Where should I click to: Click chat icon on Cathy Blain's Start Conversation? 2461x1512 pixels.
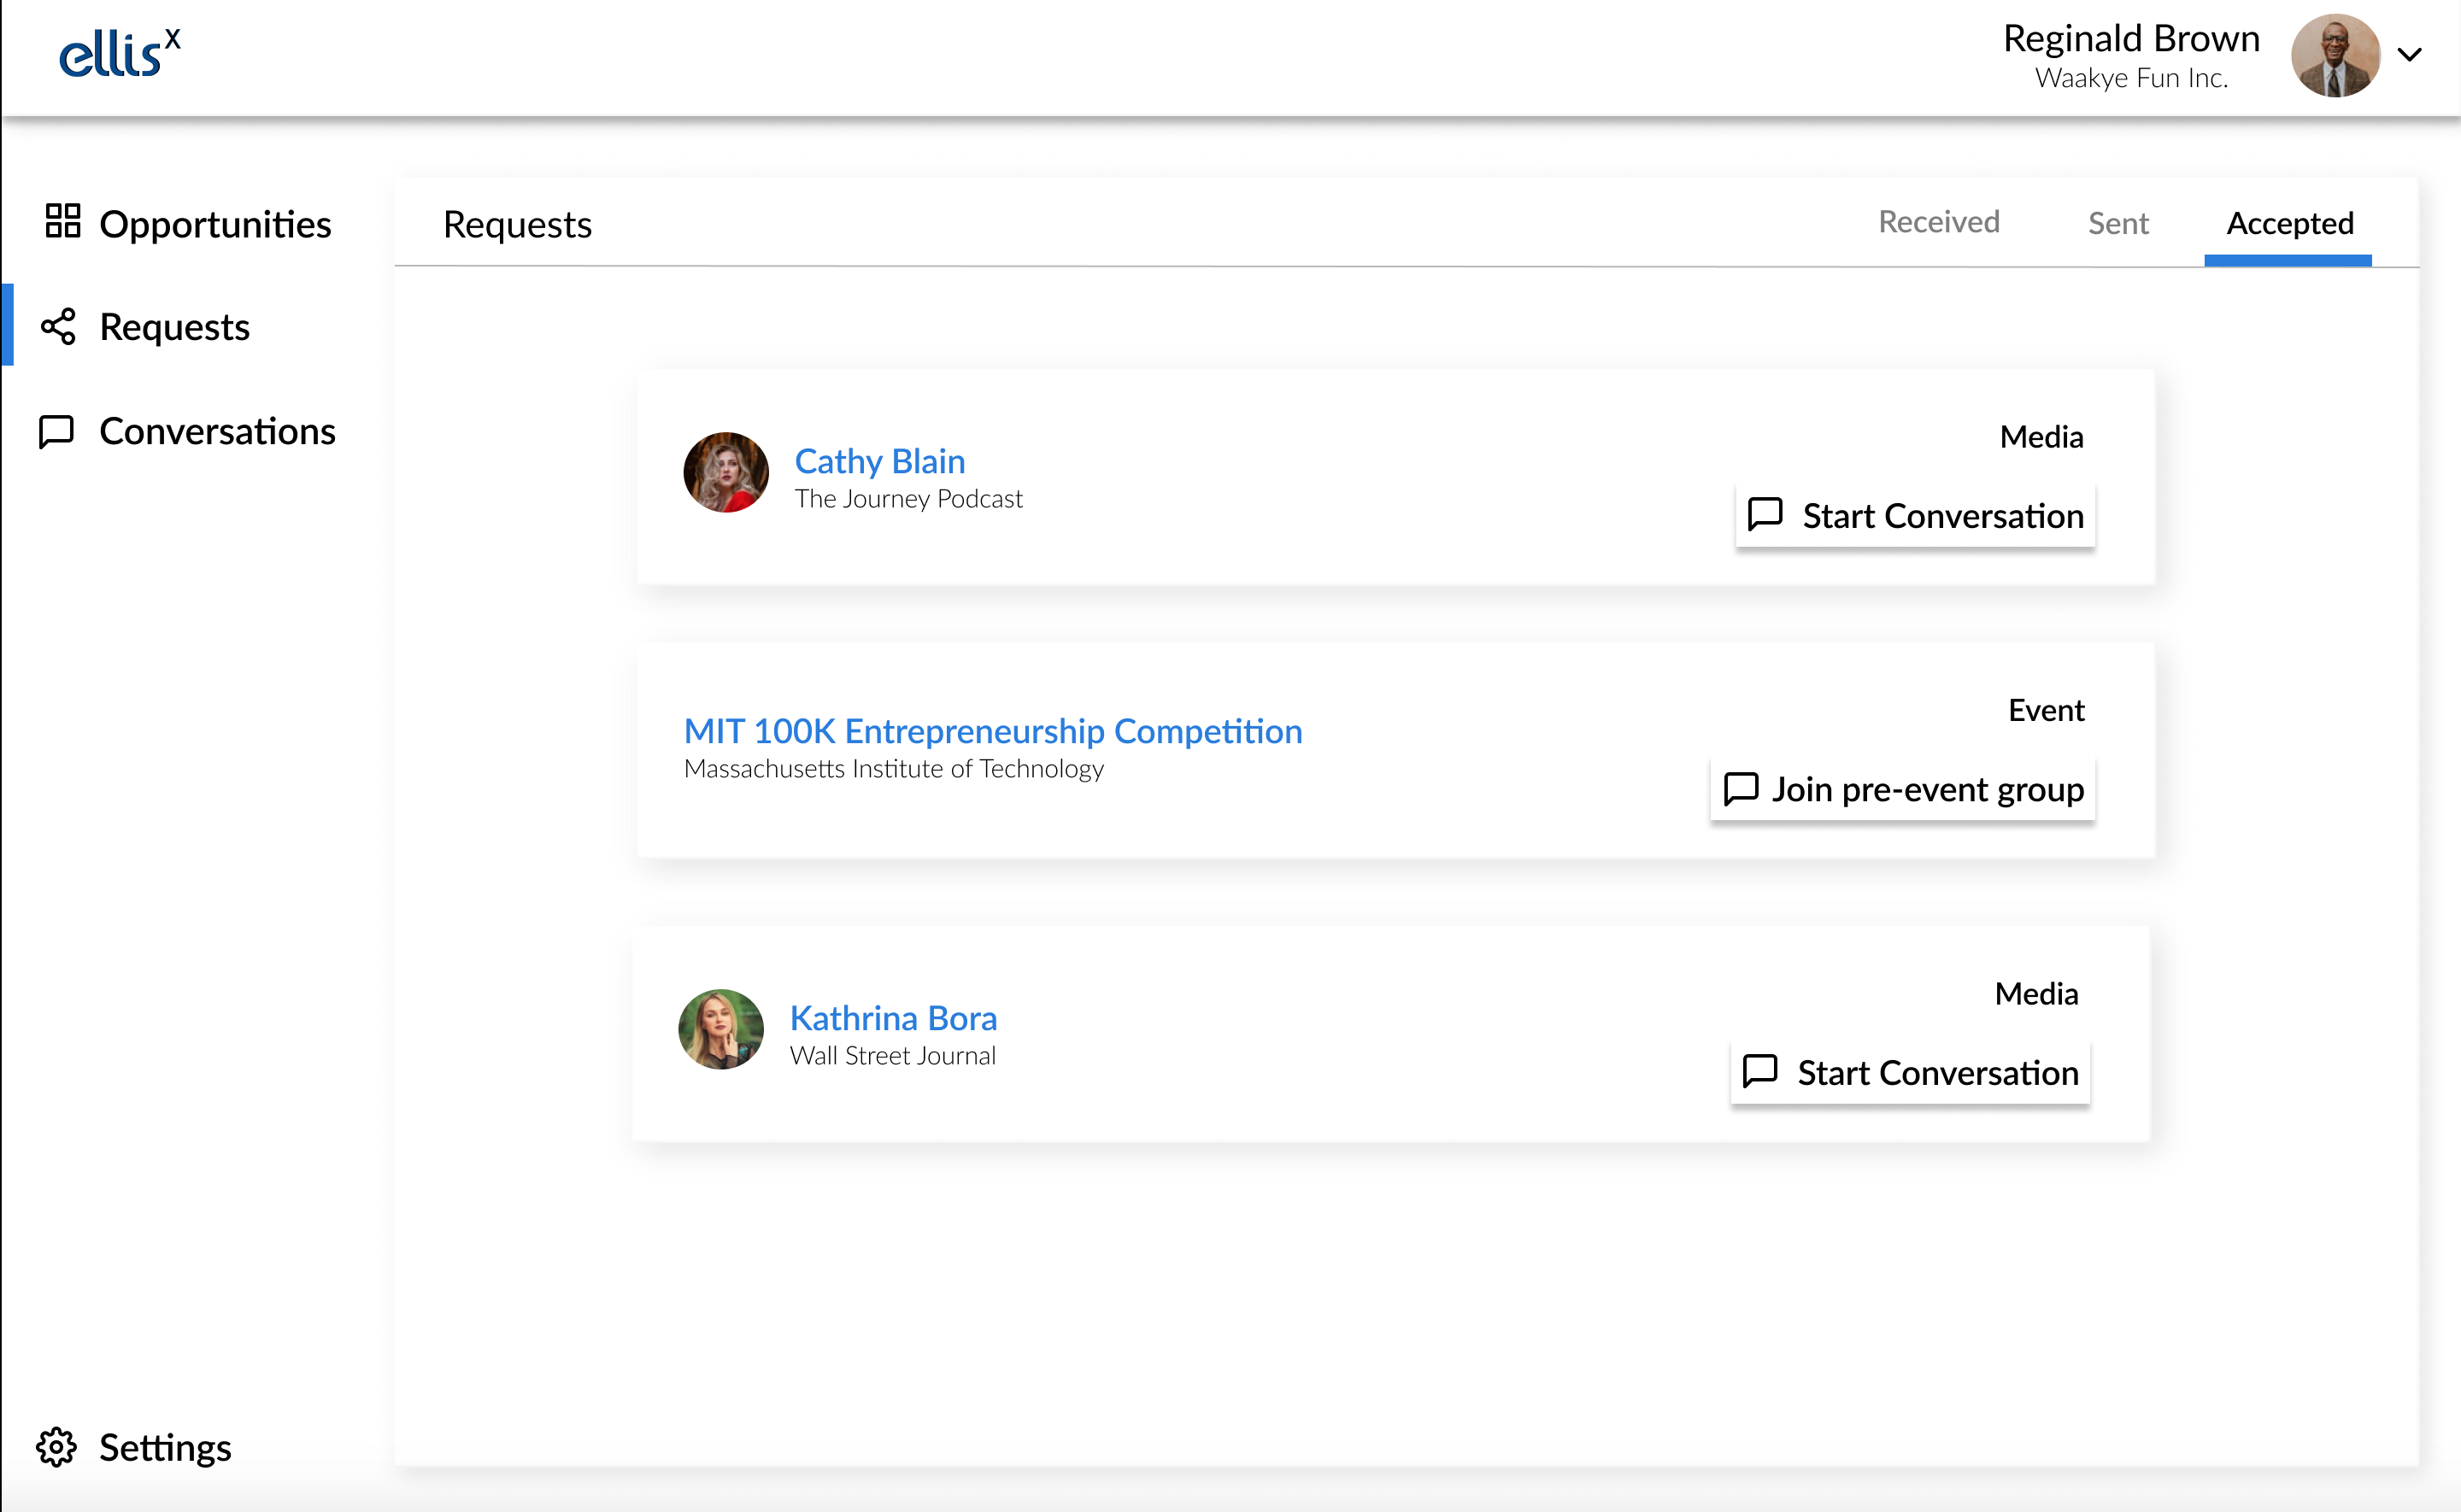[x=1764, y=514]
